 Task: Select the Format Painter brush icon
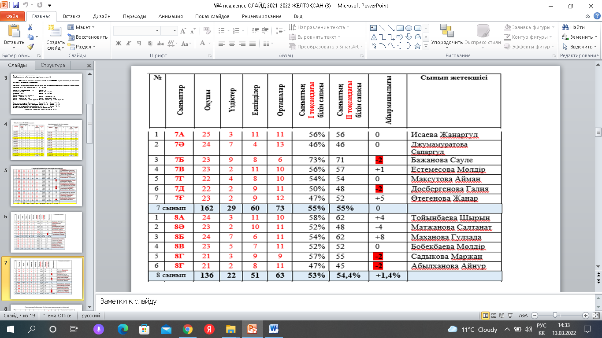(30, 46)
